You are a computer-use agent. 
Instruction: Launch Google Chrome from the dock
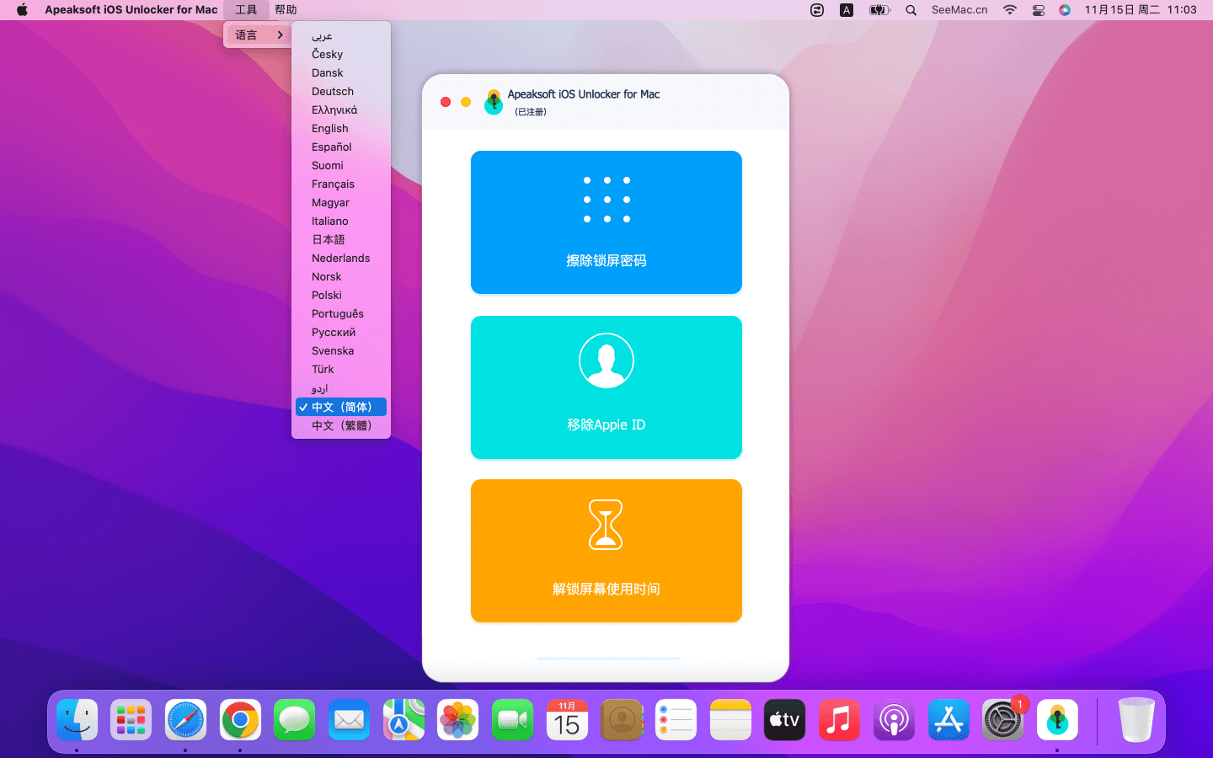click(240, 721)
